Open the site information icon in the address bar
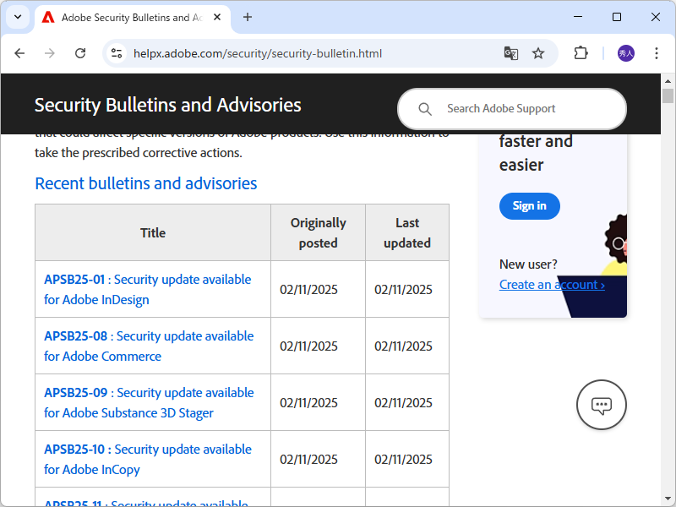The width and height of the screenshot is (676, 507). pyautogui.click(x=117, y=53)
